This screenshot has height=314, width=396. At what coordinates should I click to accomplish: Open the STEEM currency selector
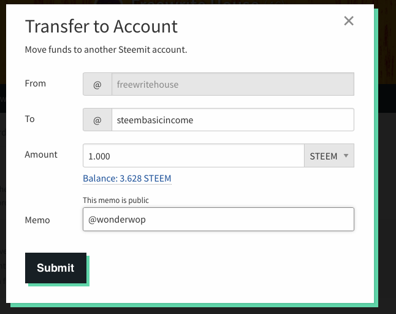pyautogui.click(x=329, y=156)
